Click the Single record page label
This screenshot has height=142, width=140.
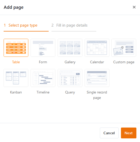(97, 95)
